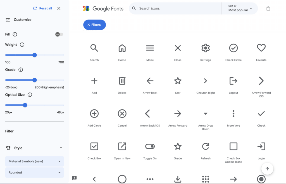Click the Optical Size slider handle

click(x=25, y=105)
